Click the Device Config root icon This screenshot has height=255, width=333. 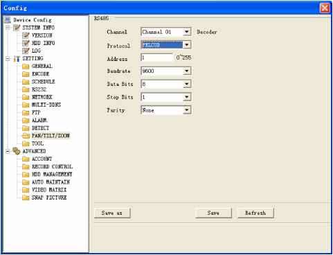(x=8, y=20)
